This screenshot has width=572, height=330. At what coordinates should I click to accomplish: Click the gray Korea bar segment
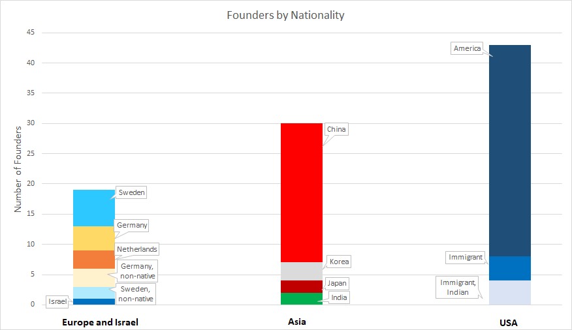(x=301, y=271)
